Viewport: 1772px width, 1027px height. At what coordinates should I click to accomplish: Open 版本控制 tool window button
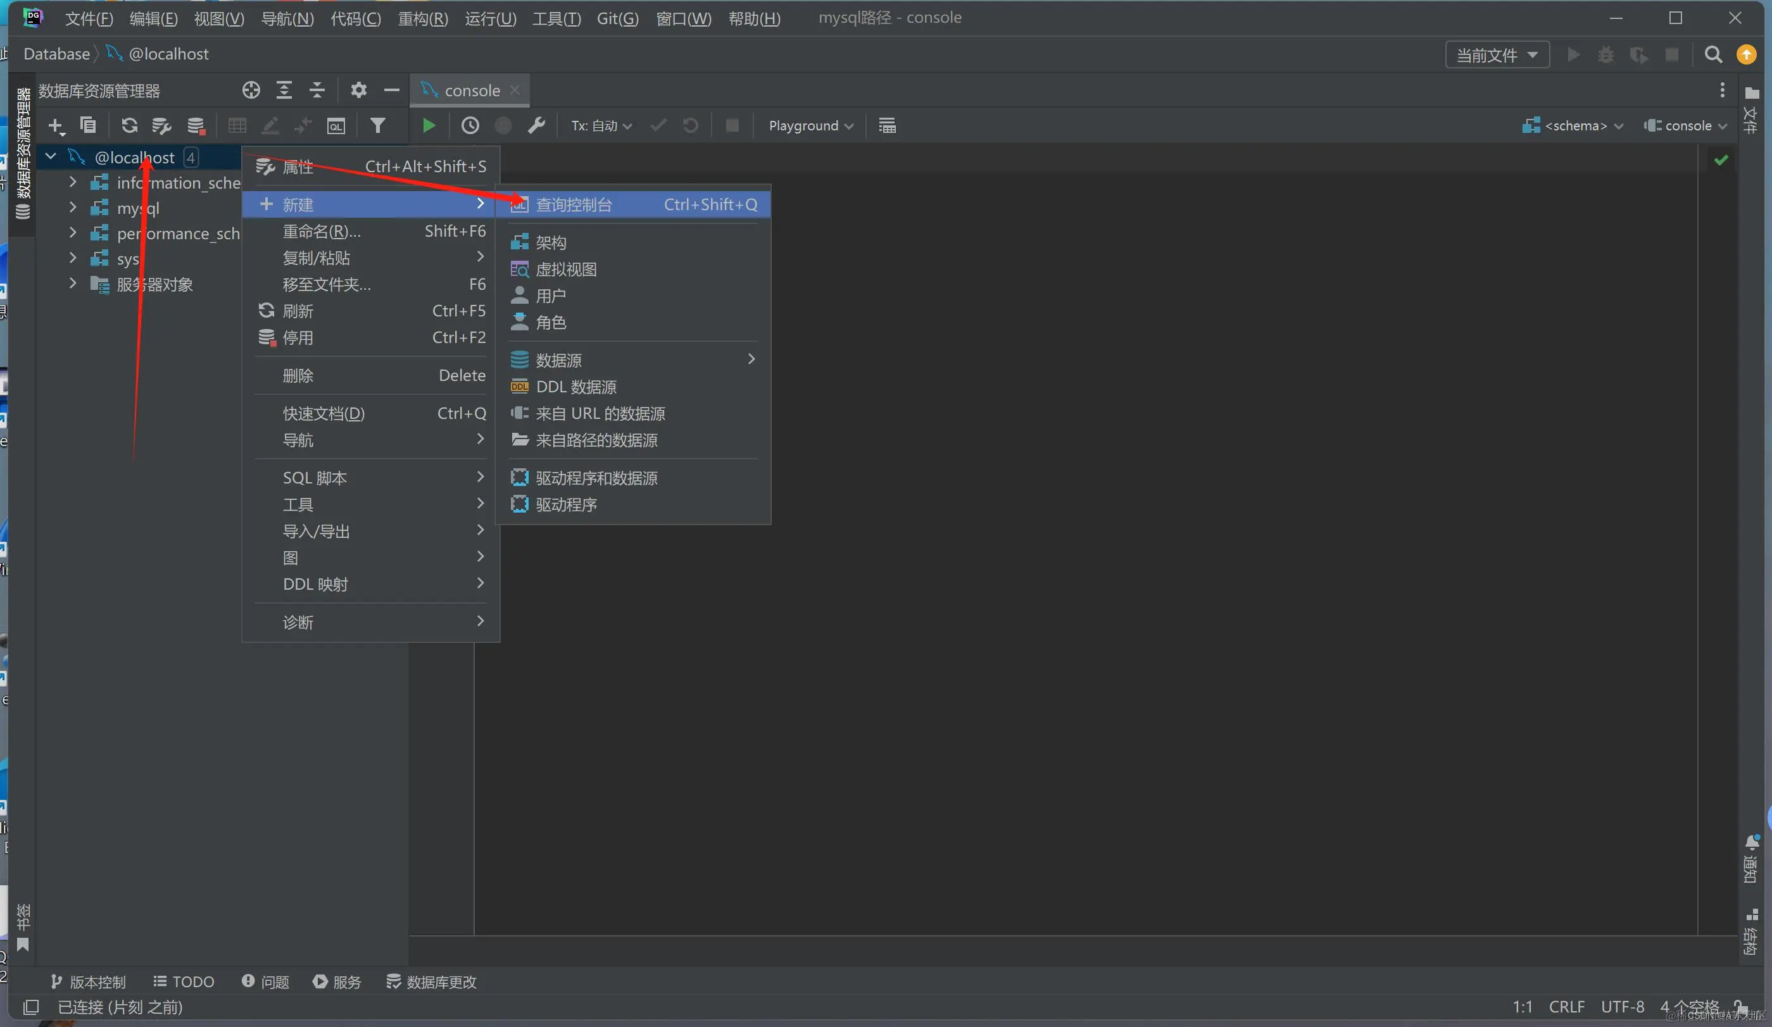coord(89,981)
